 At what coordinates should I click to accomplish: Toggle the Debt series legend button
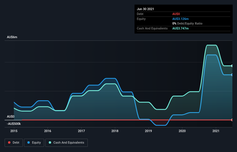tap(14, 143)
